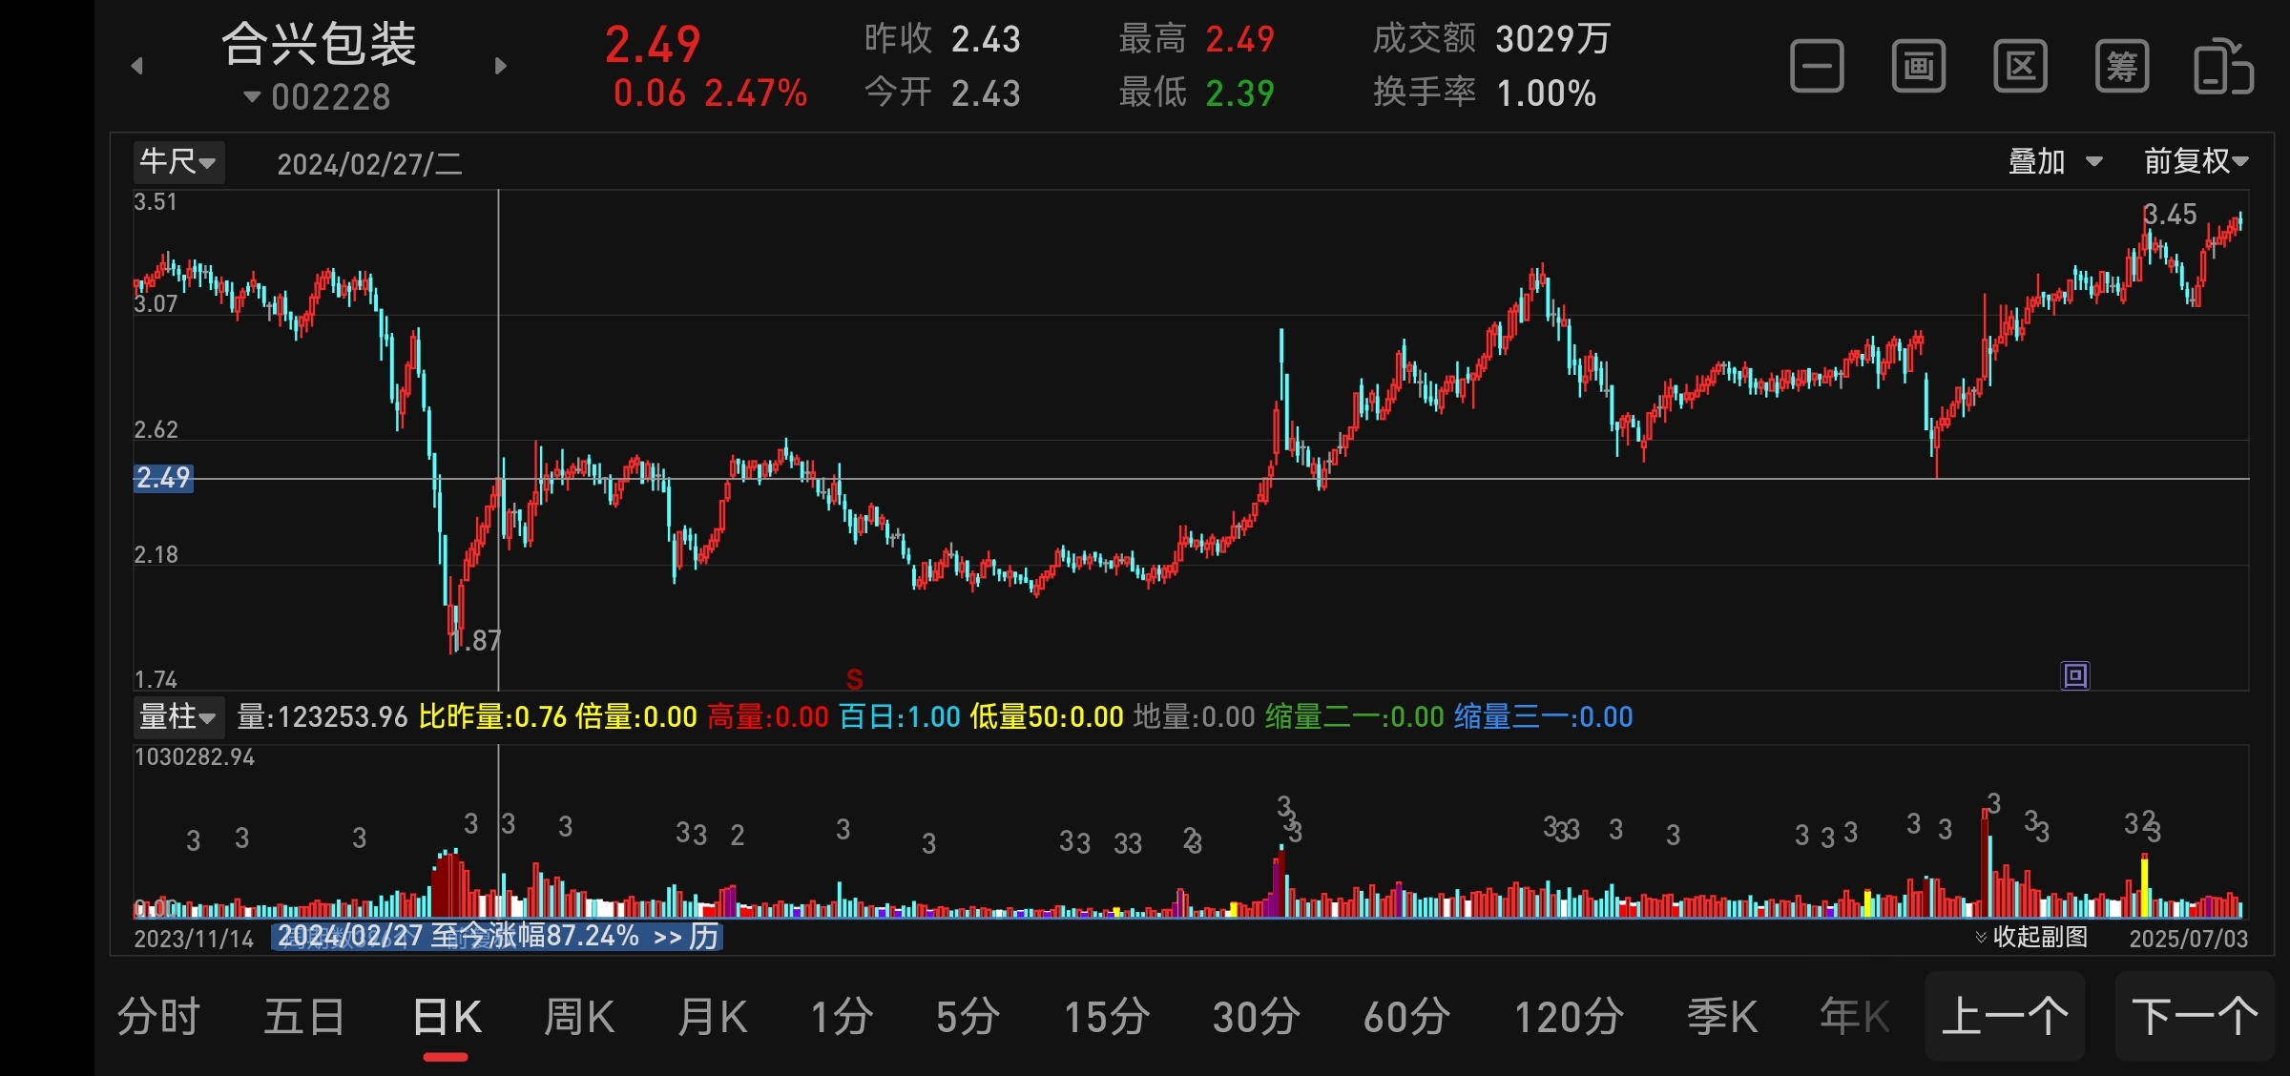Select the 60分 timeframe tab
Viewport: 2290px width, 1076px height.
(1406, 1017)
